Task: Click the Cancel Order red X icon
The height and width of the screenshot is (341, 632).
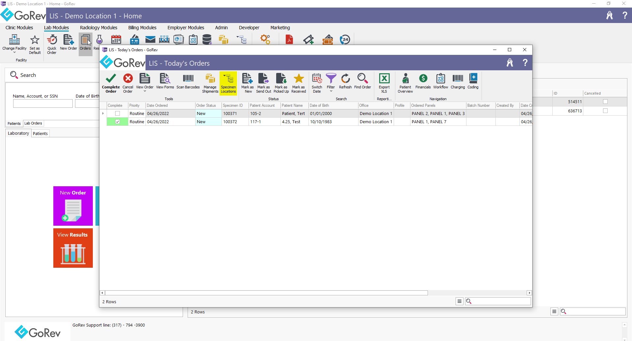Action: click(x=128, y=79)
